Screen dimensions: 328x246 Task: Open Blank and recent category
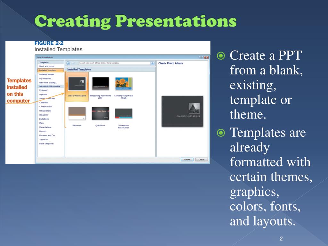tap(47, 66)
